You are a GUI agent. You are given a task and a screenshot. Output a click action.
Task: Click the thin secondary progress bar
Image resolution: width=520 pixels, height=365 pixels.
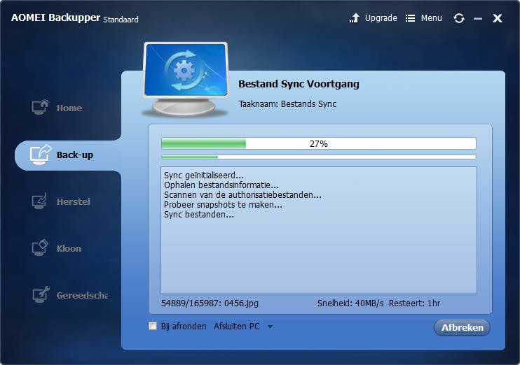[x=319, y=157]
